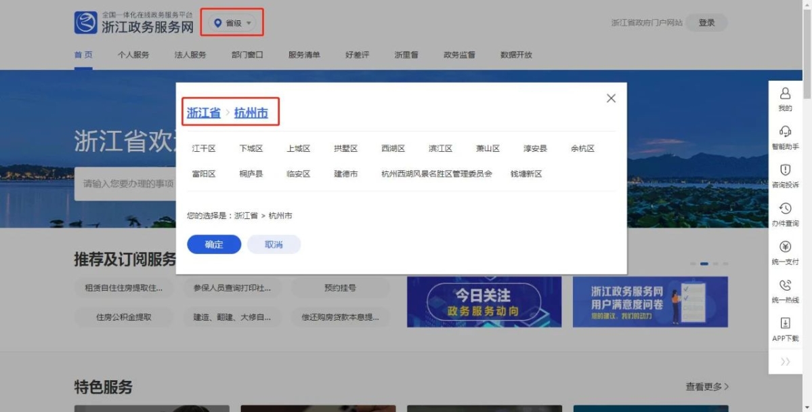This screenshot has width=812, height=412.
Task: Expand 查看更多 under 特色服务
Action: [707, 387]
